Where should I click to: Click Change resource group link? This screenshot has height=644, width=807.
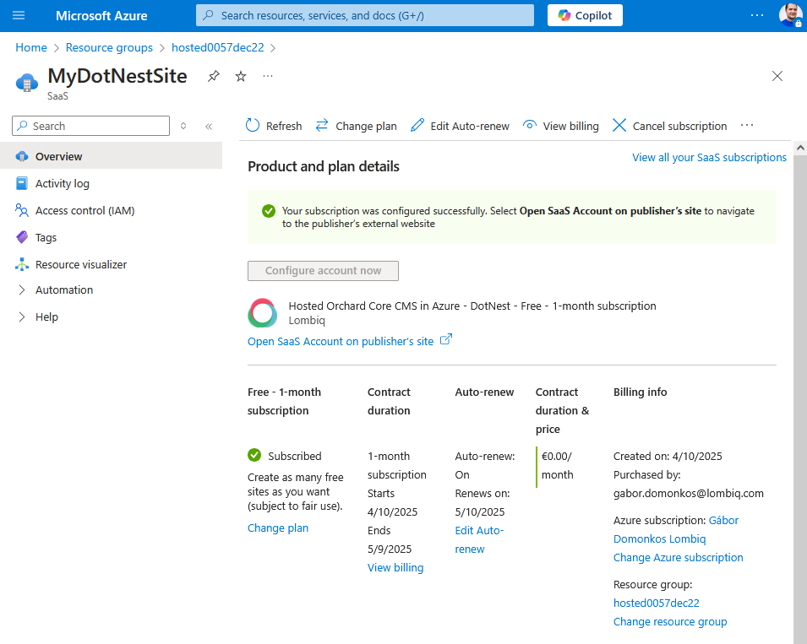click(670, 622)
